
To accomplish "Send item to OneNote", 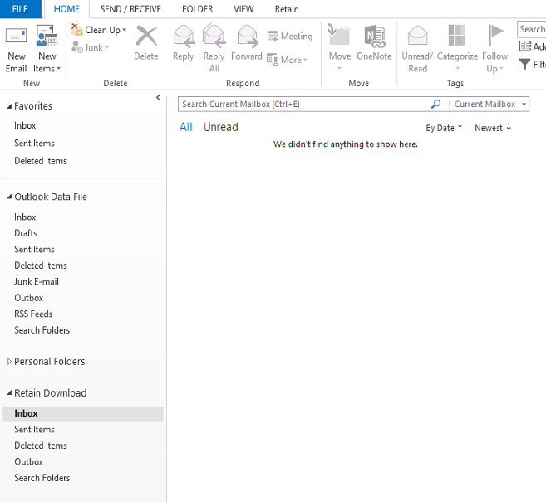I will point(374,43).
